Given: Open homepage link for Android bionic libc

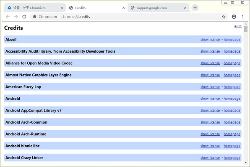Looking at the screenshot, I should pyautogui.click(x=232, y=146).
